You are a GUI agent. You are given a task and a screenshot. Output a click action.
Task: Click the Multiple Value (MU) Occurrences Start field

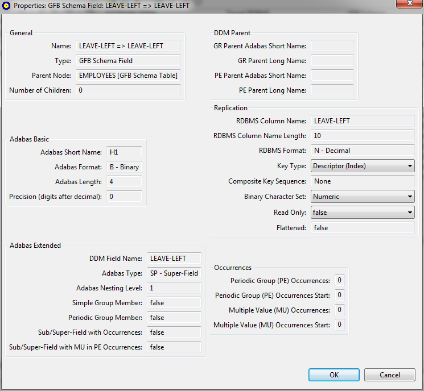[339, 325]
